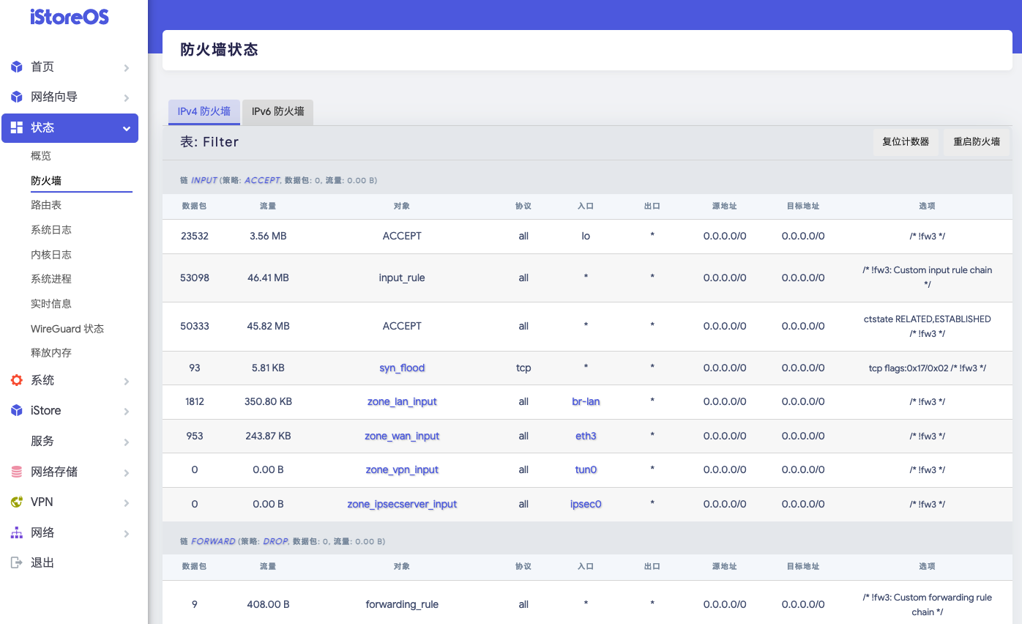The image size is (1022, 624).
Task: Click the VPN globe icon
Action: pos(16,502)
